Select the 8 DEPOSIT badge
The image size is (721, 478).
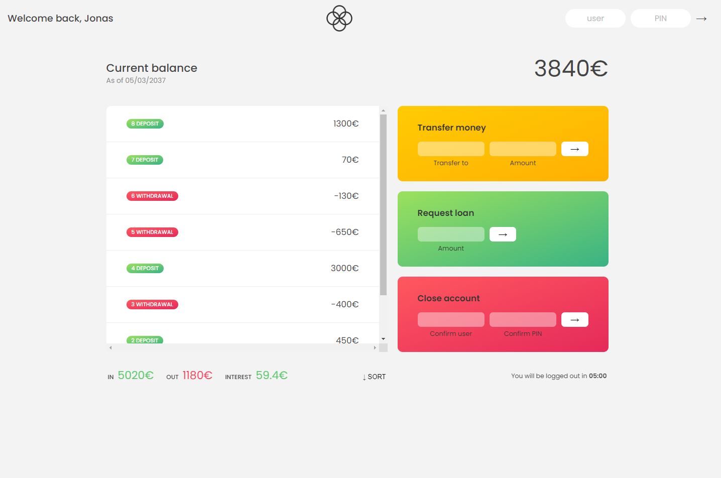[145, 124]
